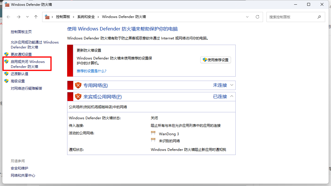331x186 pixels.
Task: Expand the 专用网络 section chevron
Action: point(232,85)
